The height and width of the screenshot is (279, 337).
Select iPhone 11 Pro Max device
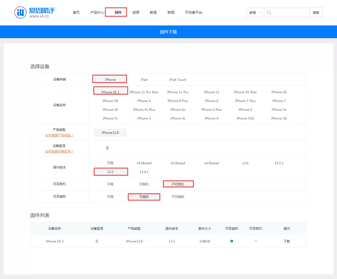tap(144, 92)
